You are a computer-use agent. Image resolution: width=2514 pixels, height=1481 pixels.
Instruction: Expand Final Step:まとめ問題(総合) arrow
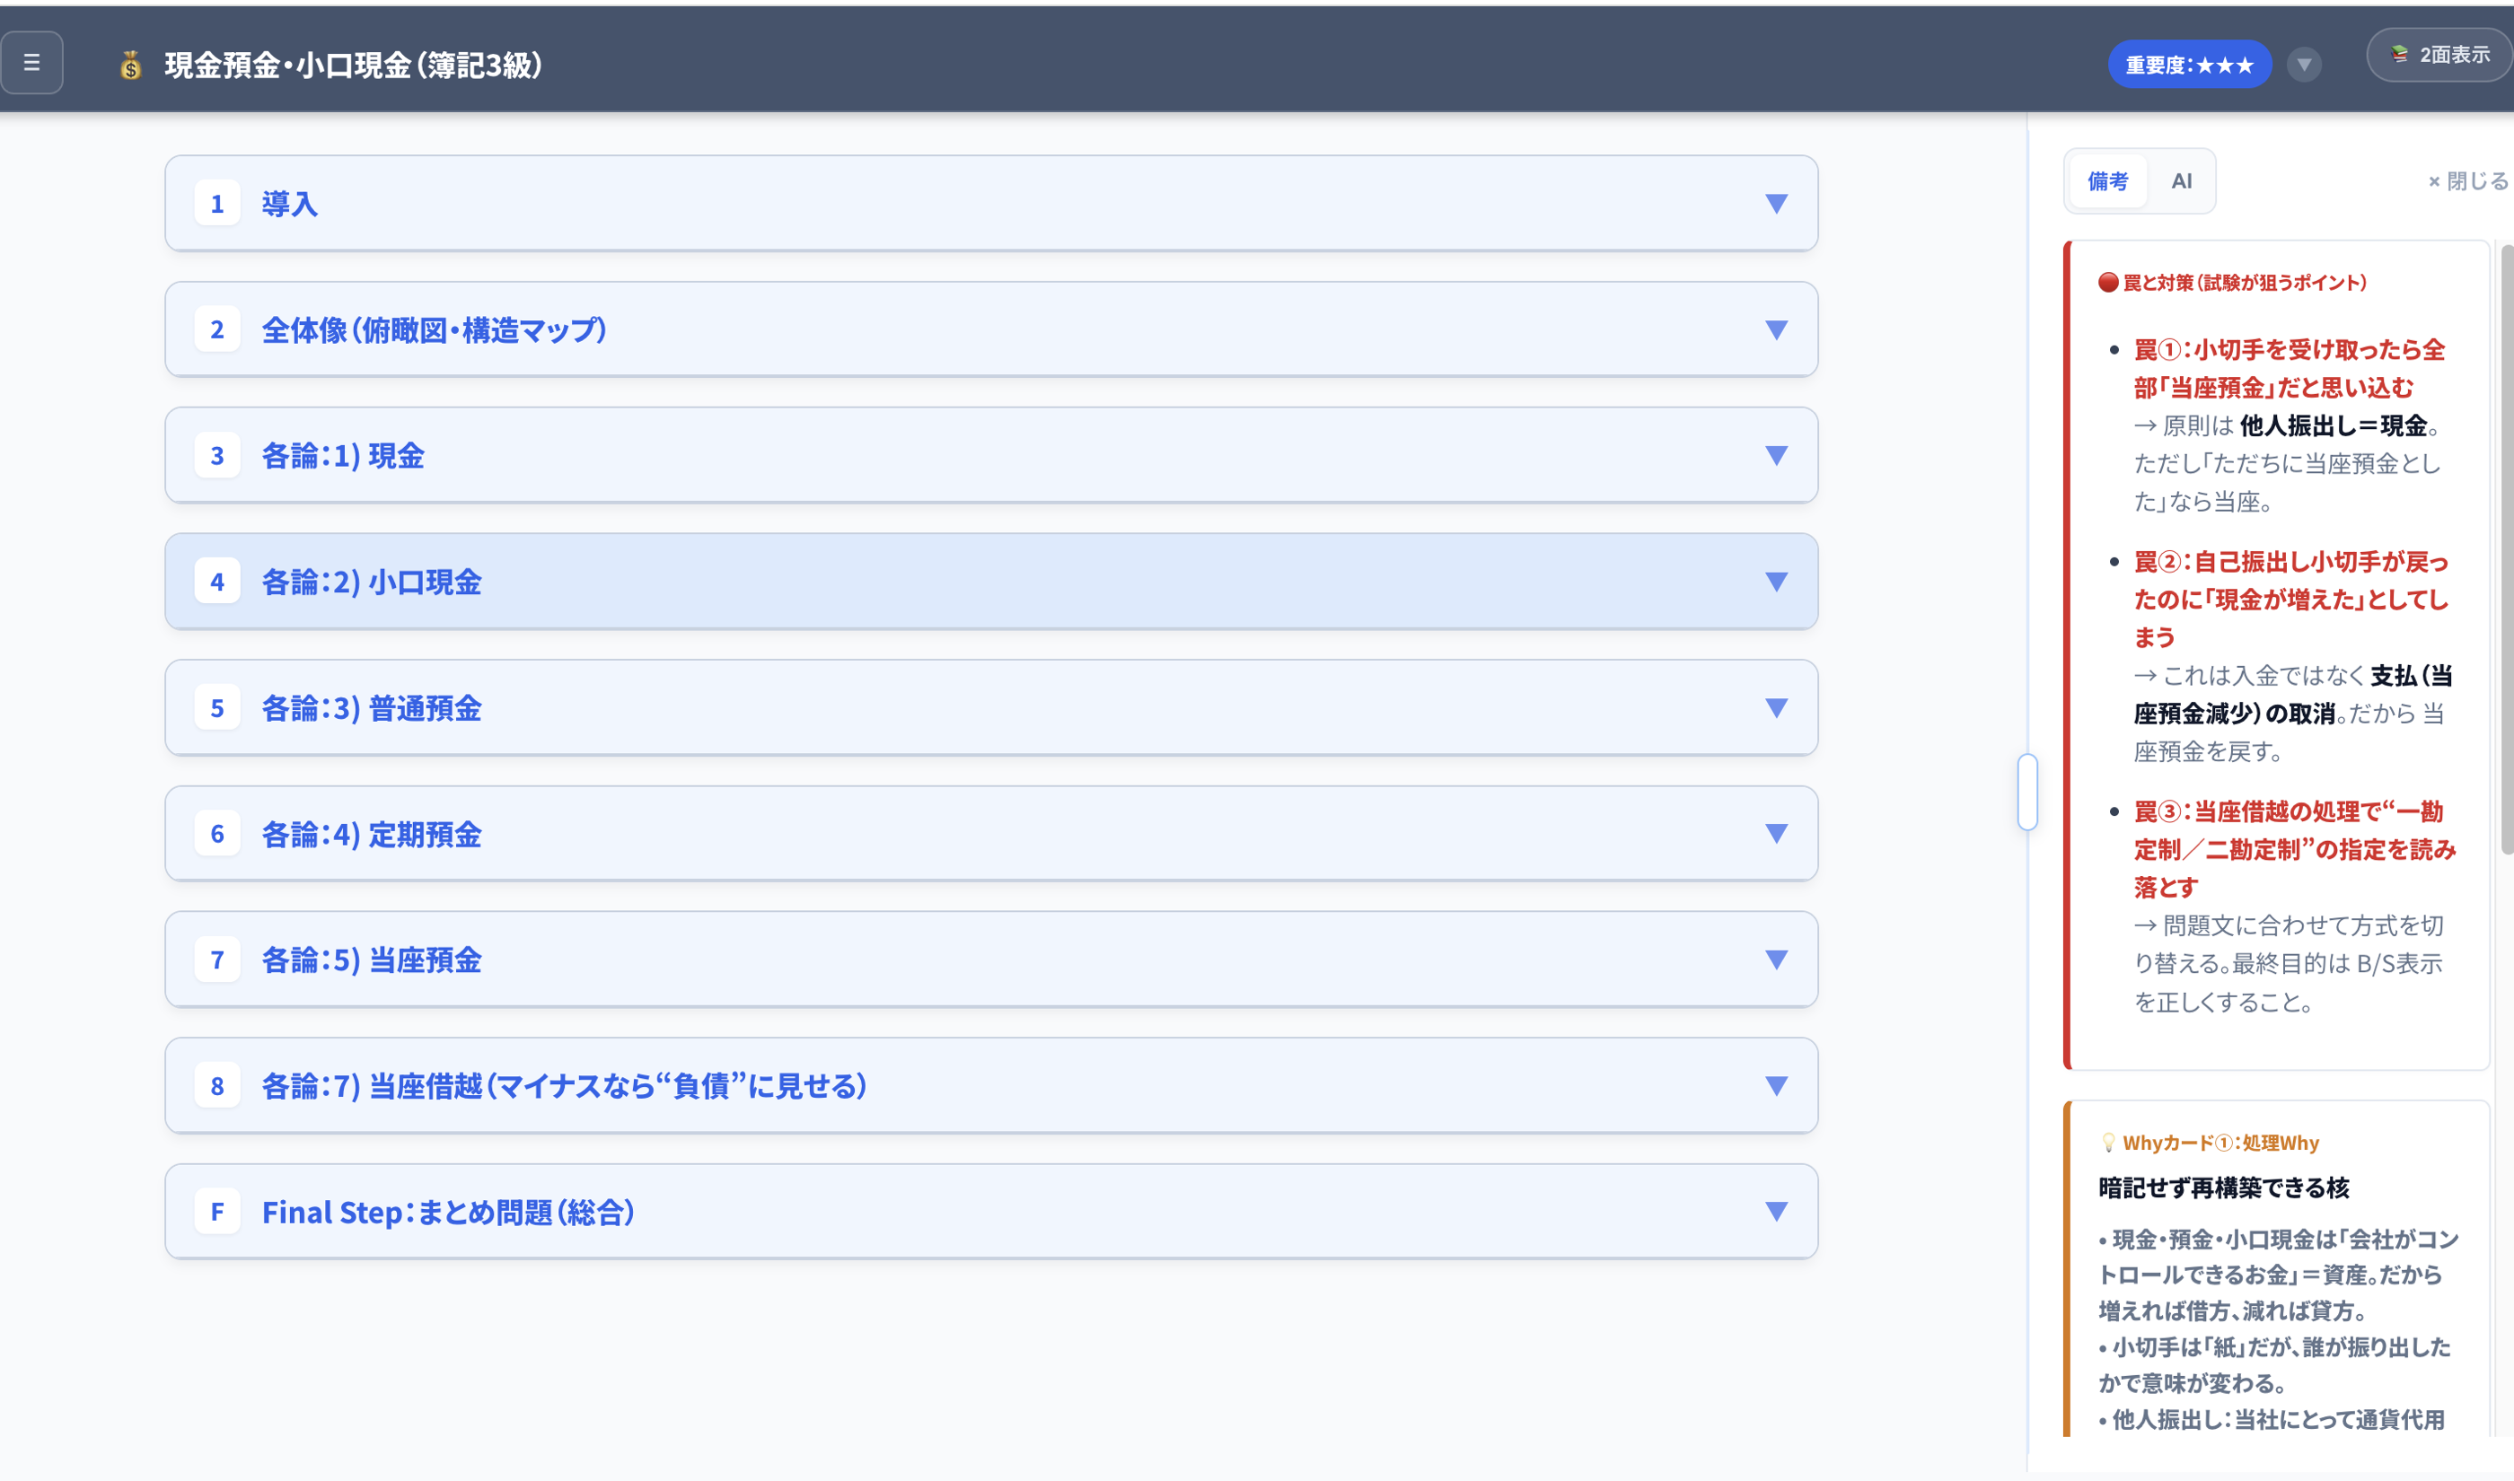tap(1777, 1212)
